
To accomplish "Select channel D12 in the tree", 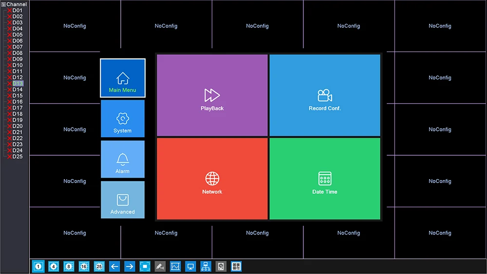I will pos(18,77).
